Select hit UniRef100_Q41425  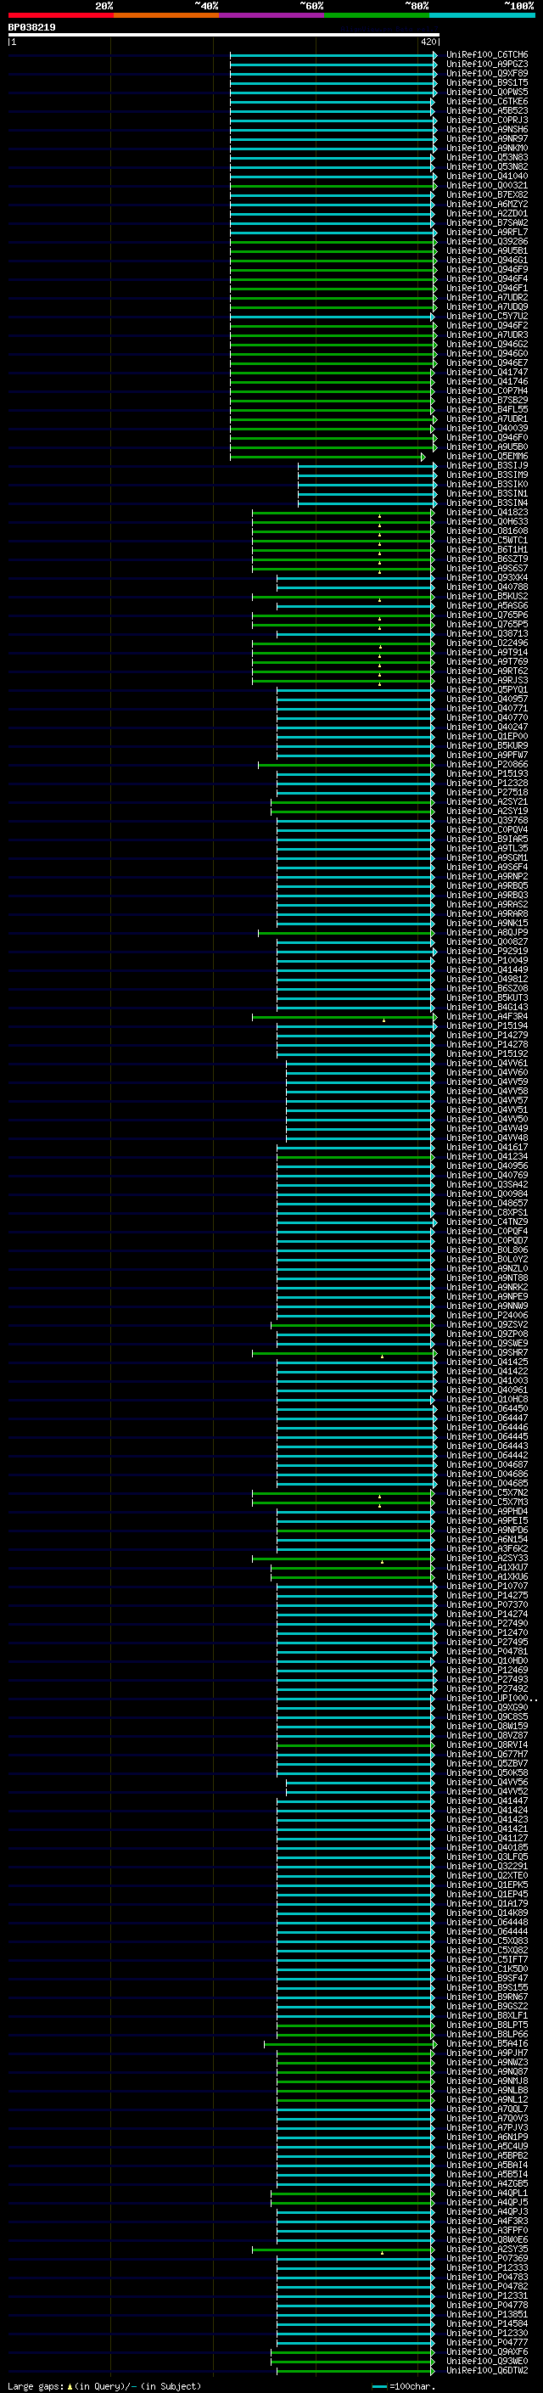487,1362
